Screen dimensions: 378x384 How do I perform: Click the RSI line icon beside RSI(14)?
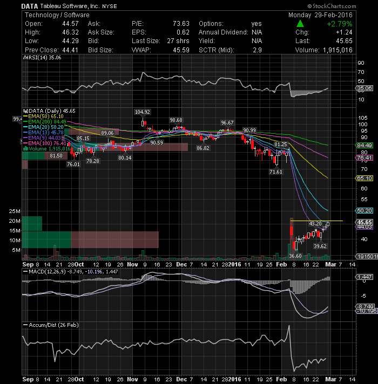25,58
